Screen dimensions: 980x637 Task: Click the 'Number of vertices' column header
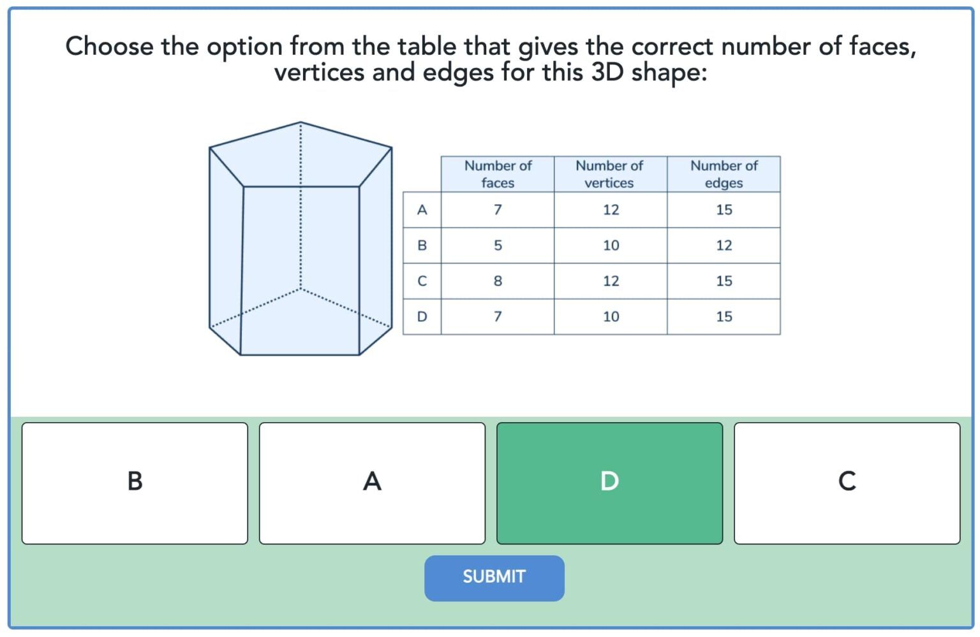[x=610, y=174]
